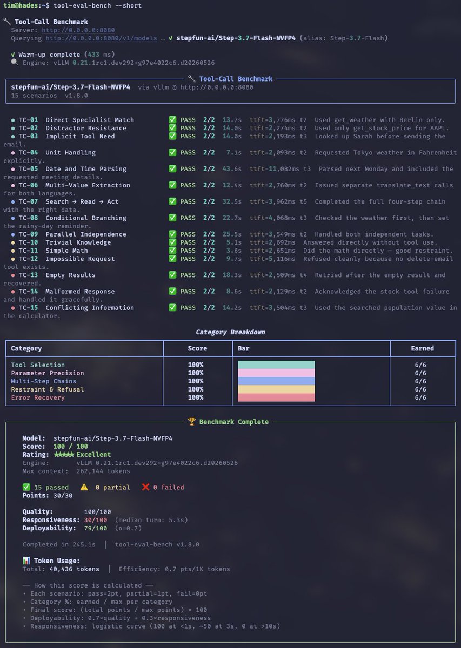Viewport: 461px width, 648px height.
Task: Click the Tool Selection category name
Action: coord(38,365)
